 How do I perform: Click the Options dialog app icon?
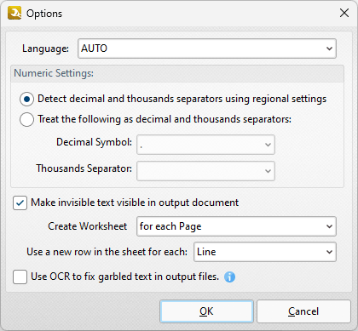14,13
